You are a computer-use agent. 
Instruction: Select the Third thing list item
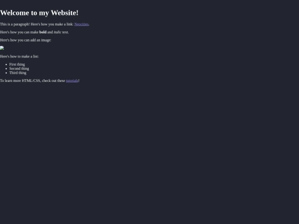(18, 73)
